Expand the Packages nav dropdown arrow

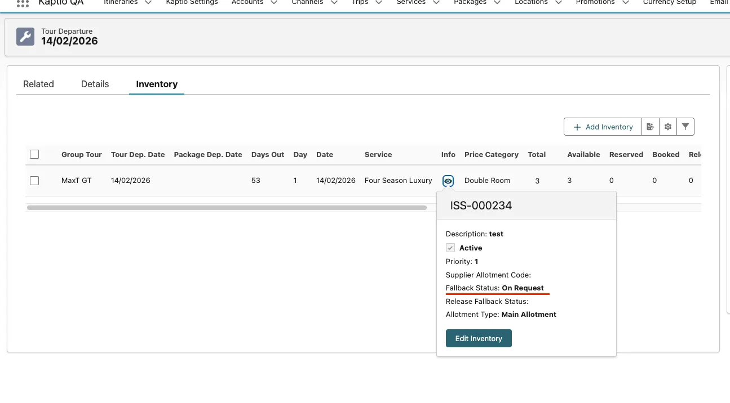coord(497,3)
